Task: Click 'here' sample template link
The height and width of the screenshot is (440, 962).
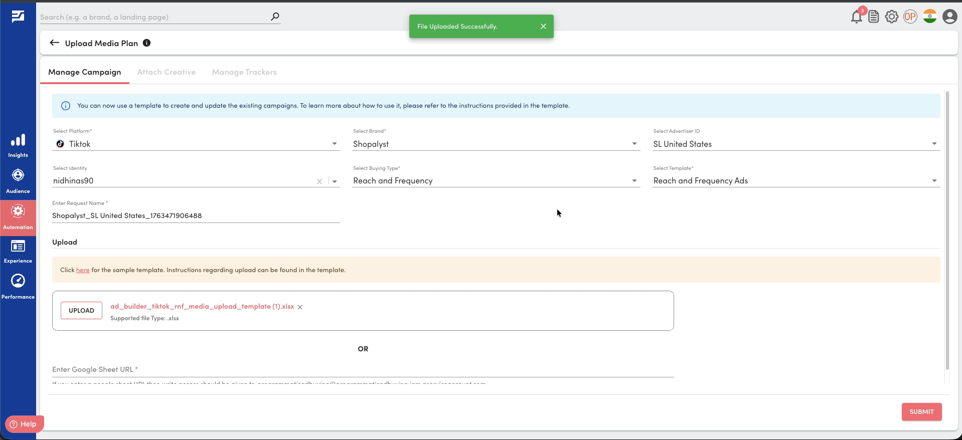Action: 83,270
